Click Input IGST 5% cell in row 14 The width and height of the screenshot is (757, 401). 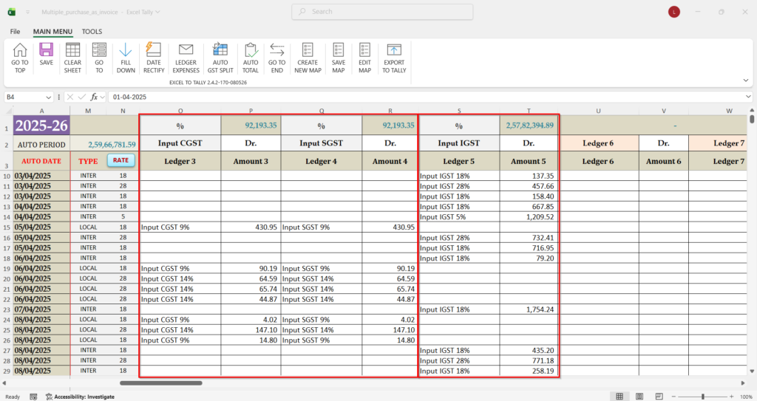click(x=458, y=217)
